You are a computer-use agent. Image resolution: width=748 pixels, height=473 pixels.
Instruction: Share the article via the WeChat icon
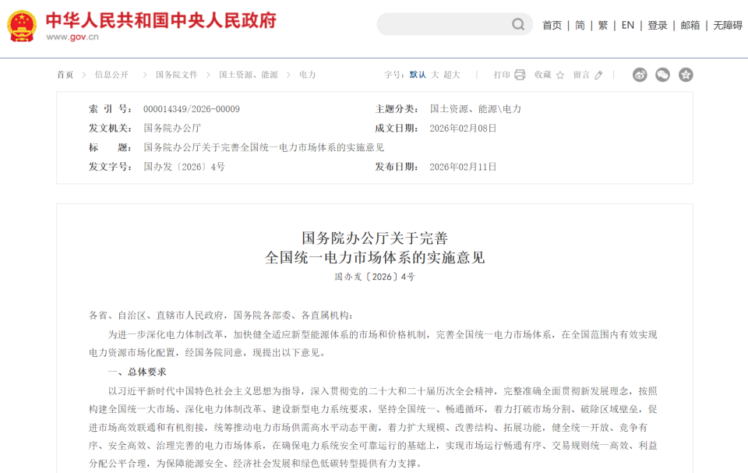tap(662, 75)
